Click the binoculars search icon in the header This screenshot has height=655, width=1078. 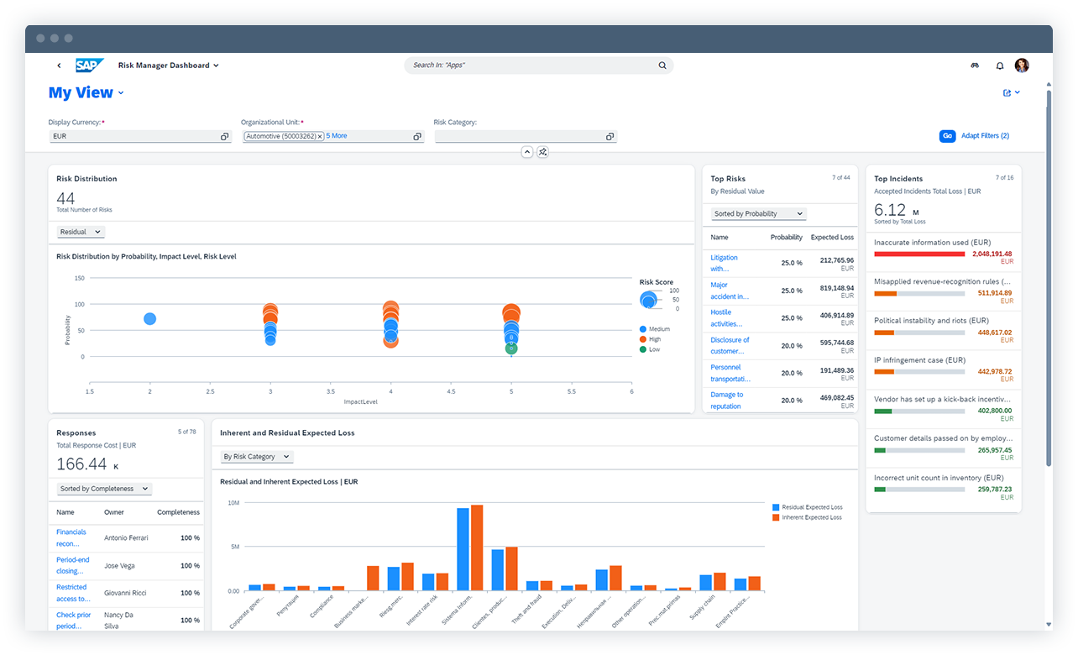[975, 65]
